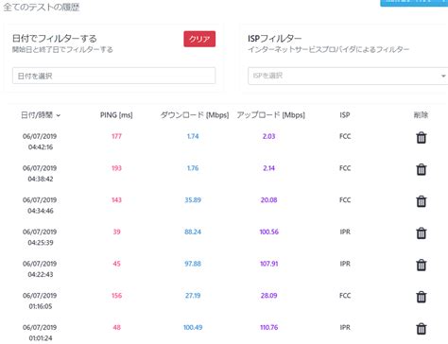Select download value 1.76
448x344 pixels.
(x=193, y=168)
